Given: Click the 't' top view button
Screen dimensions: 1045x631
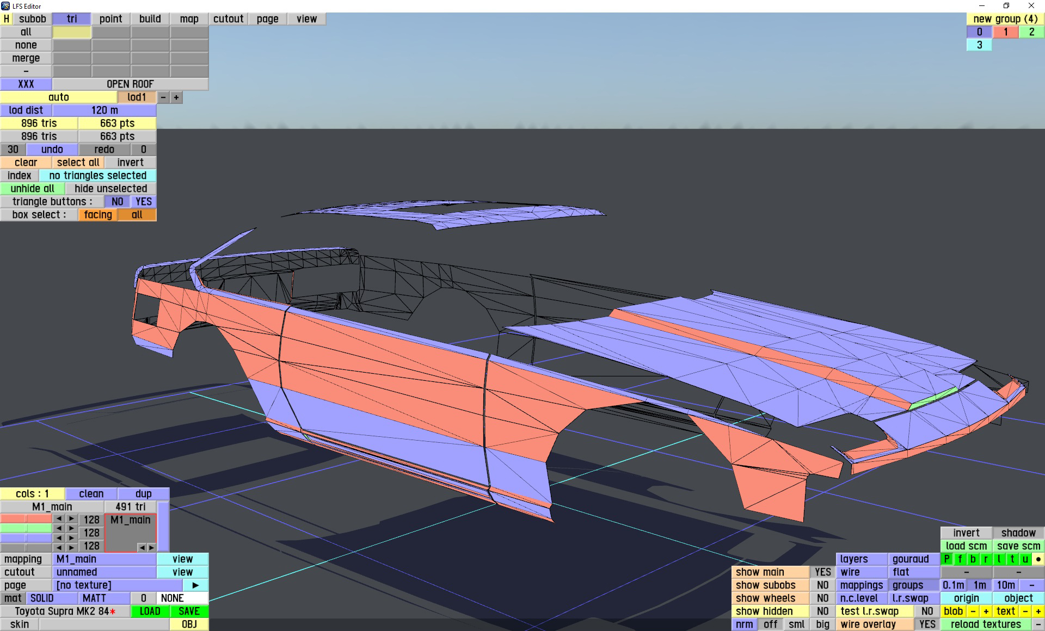Looking at the screenshot, I should [1012, 559].
